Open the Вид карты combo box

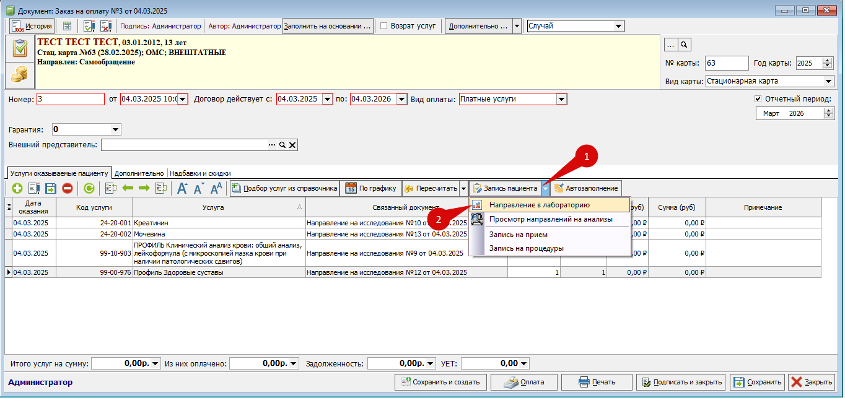(829, 81)
